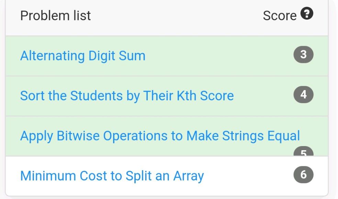Click the gray score badge showing 4

click(303, 95)
